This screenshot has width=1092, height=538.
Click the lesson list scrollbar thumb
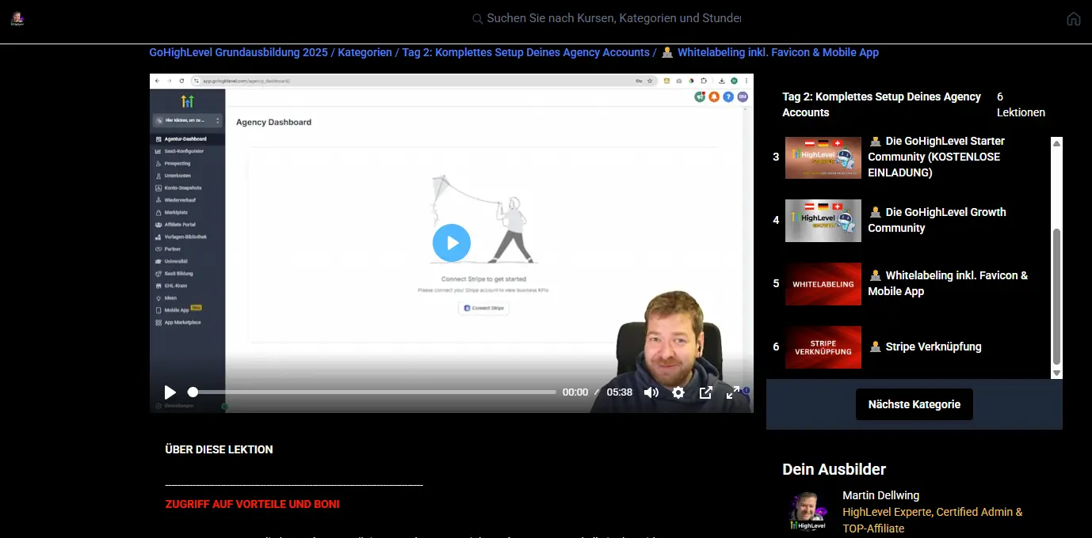tap(1056, 297)
